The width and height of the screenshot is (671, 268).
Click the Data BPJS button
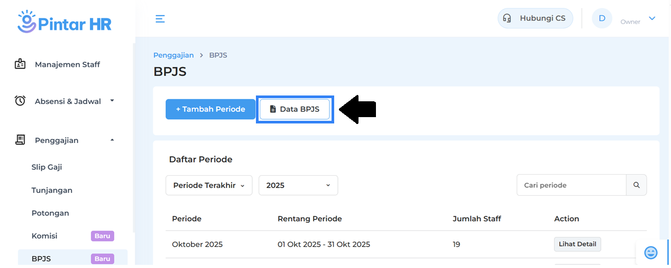295,109
